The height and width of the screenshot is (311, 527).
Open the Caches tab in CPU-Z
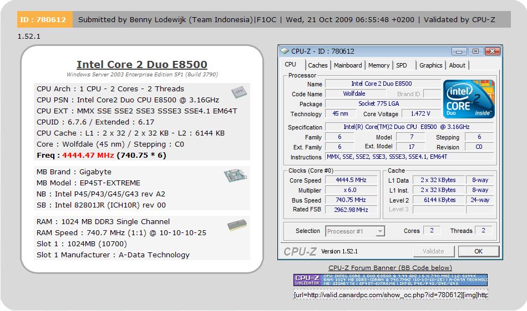tap(318, 65)
